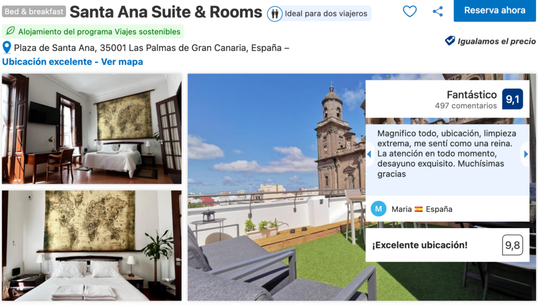Show previous guest review arrow
538x305 pixels.
pyautogui.click(x=369, y=154)
